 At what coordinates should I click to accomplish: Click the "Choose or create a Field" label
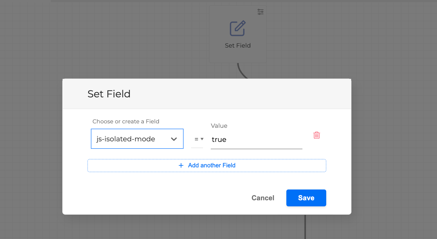[x=126, y=121]
